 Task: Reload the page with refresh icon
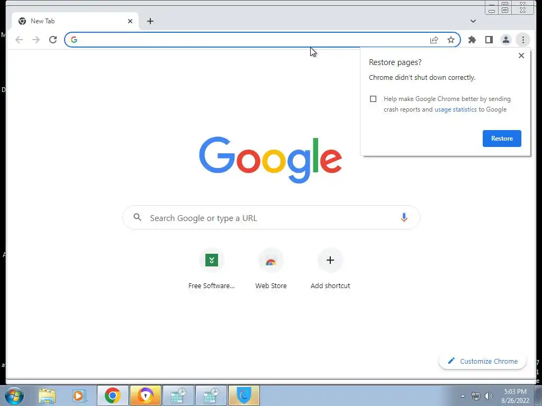pos(53,40)
